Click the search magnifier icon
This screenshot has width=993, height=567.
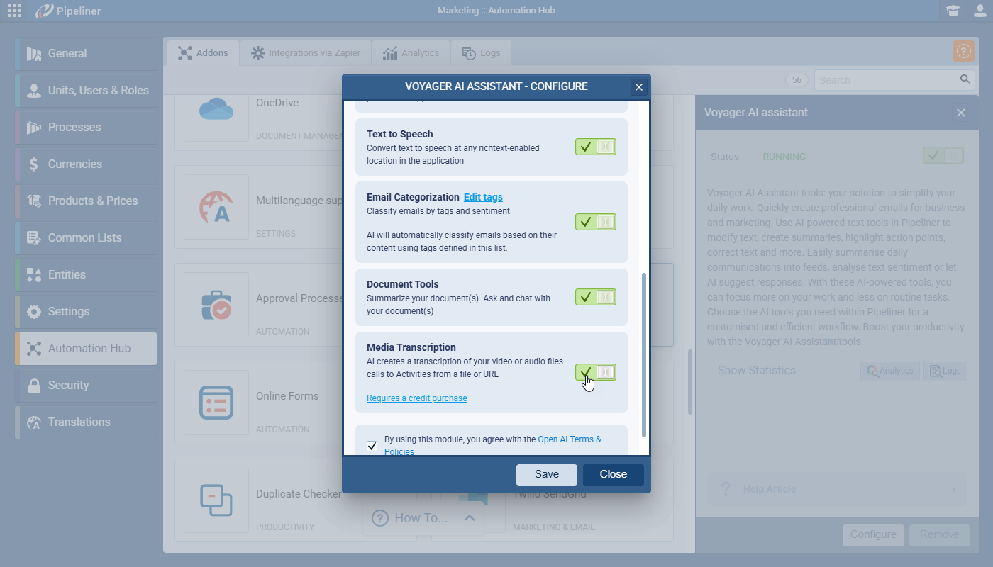click(x=965, y=79)
